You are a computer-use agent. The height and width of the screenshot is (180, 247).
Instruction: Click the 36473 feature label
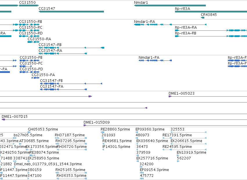coord(142,147)
